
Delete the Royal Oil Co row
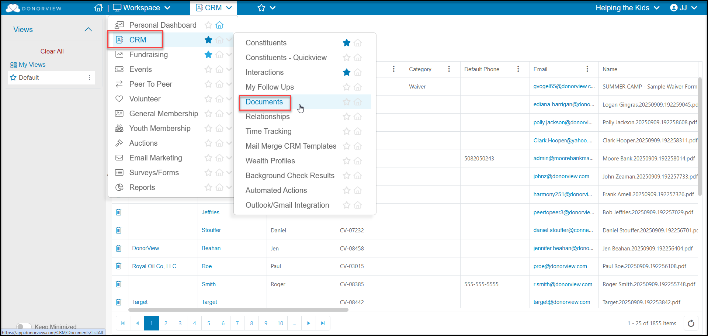(119, 266)
